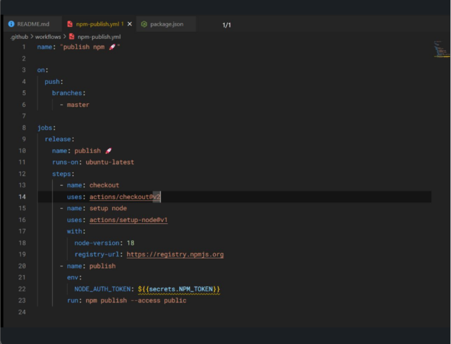Click the 'setup node' step name
Image resolution: width=451 pixels, height=344 pixels.
click(108, 208)
